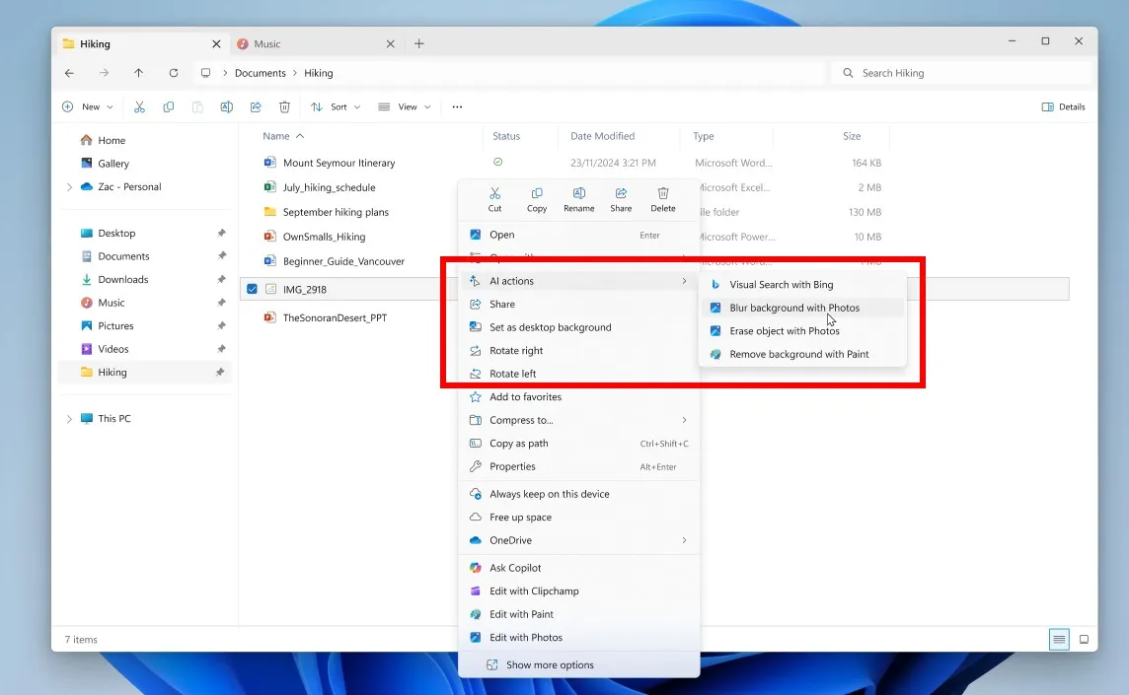Expand This PC in the sidebar

pos(68,418)
